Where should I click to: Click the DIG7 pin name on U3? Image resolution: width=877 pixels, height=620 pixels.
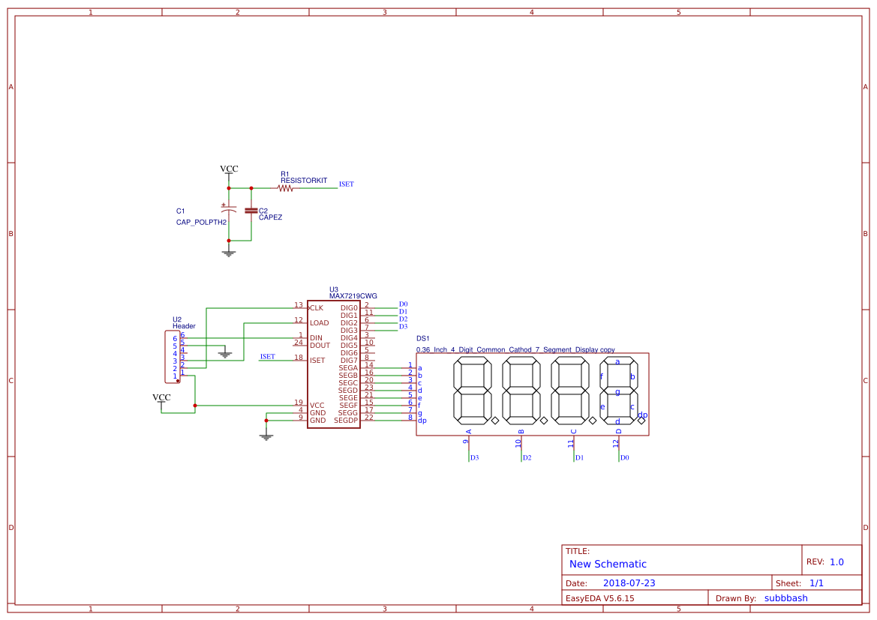coord(349,361)
